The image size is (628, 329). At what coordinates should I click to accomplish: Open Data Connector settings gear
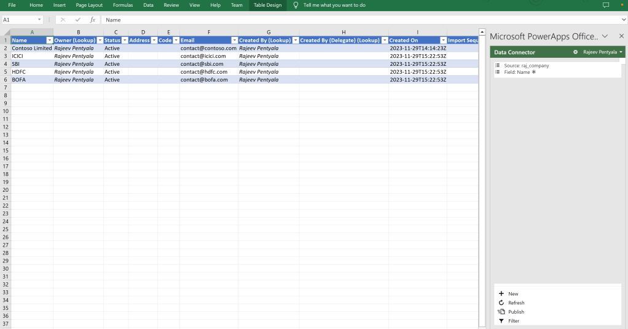(575, 52)
